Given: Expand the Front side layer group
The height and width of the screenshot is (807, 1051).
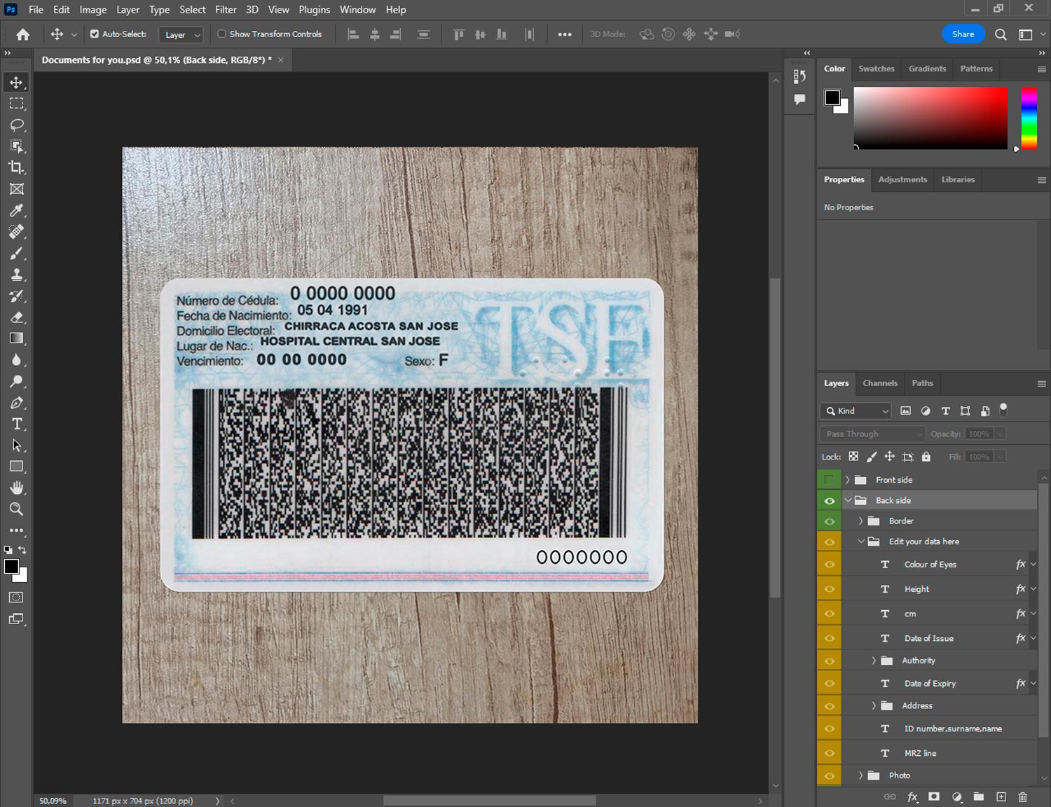Looking at the screenshot, I should (847, 480).
